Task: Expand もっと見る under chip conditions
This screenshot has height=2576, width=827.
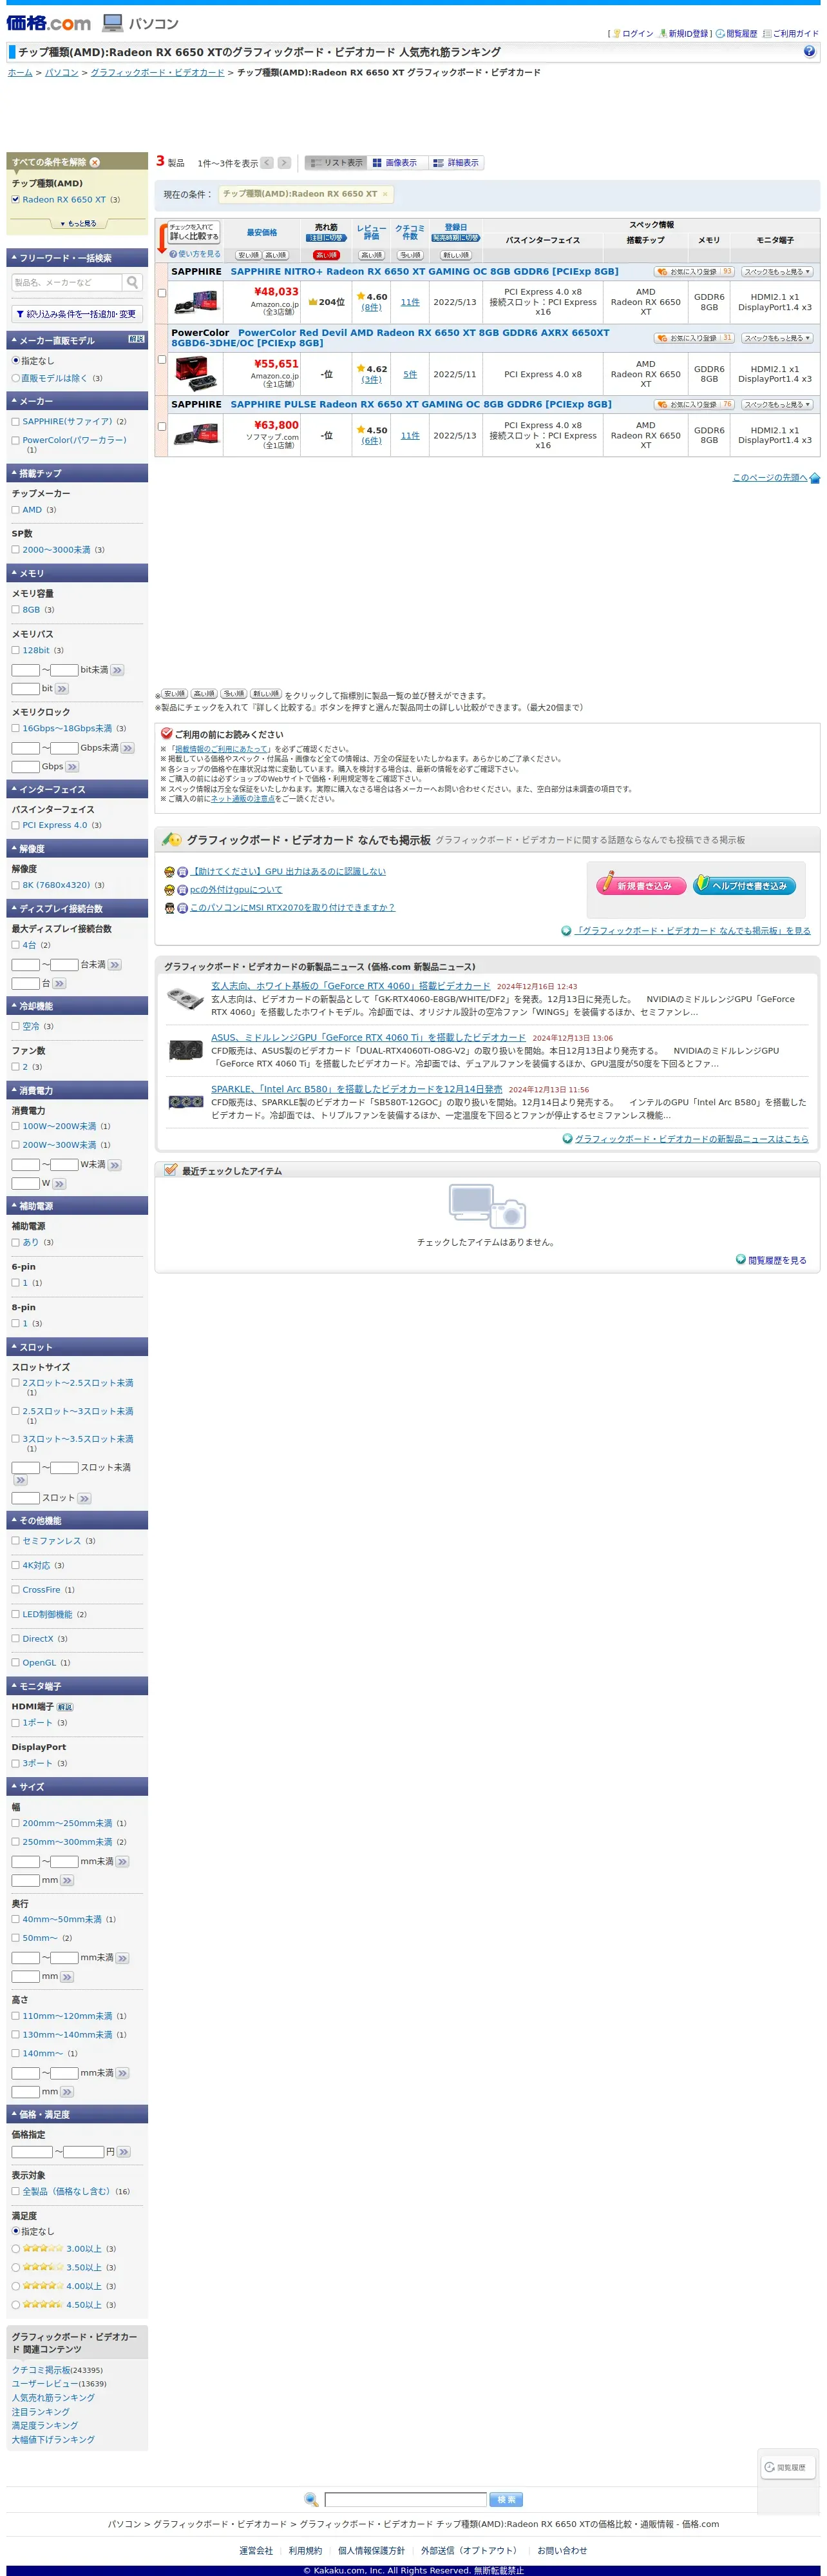Action: pyautogui.click(x=78, y=223)
